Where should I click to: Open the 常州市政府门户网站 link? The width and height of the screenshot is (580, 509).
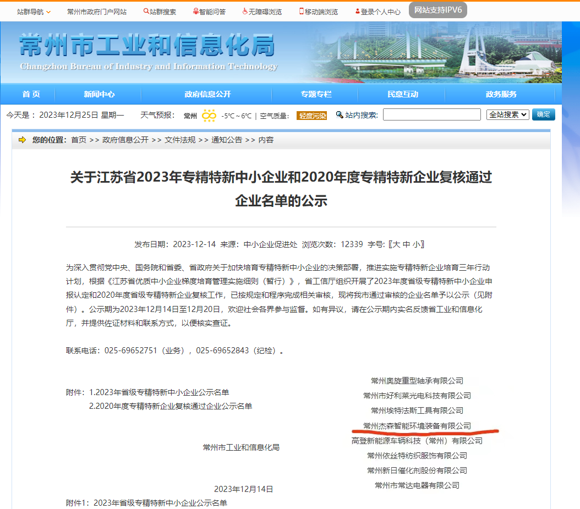97,12
